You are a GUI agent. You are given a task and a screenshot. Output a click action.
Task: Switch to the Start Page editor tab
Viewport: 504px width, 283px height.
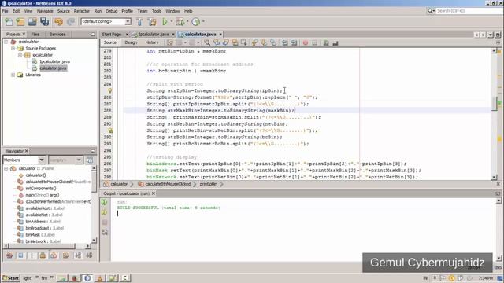click(111, 34)
